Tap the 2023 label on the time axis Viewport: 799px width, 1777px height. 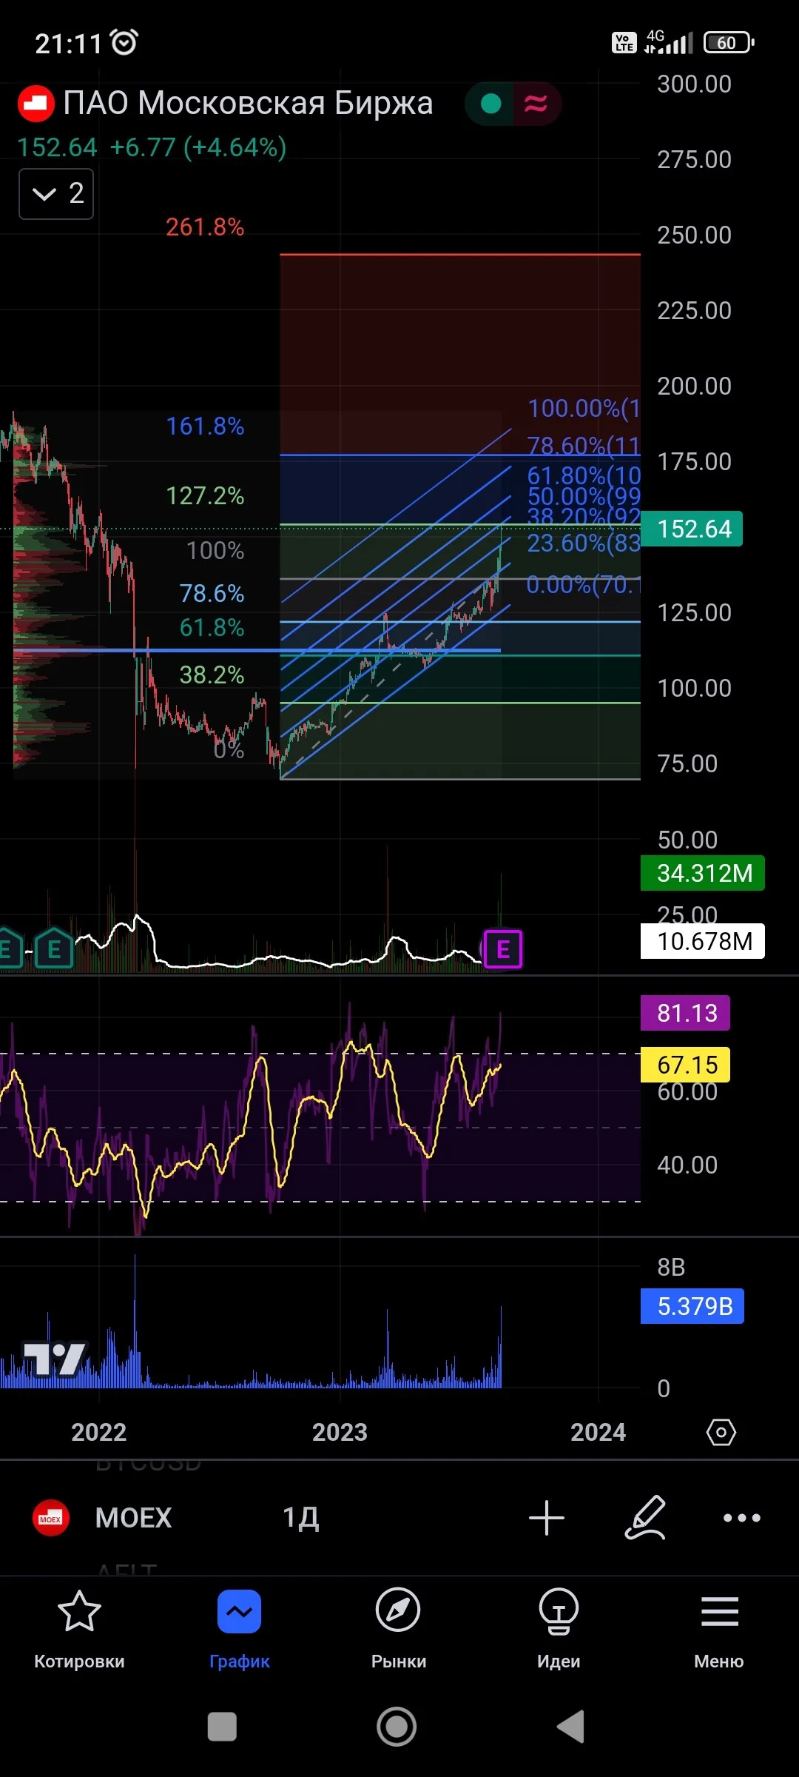(x=340, y=1432)
